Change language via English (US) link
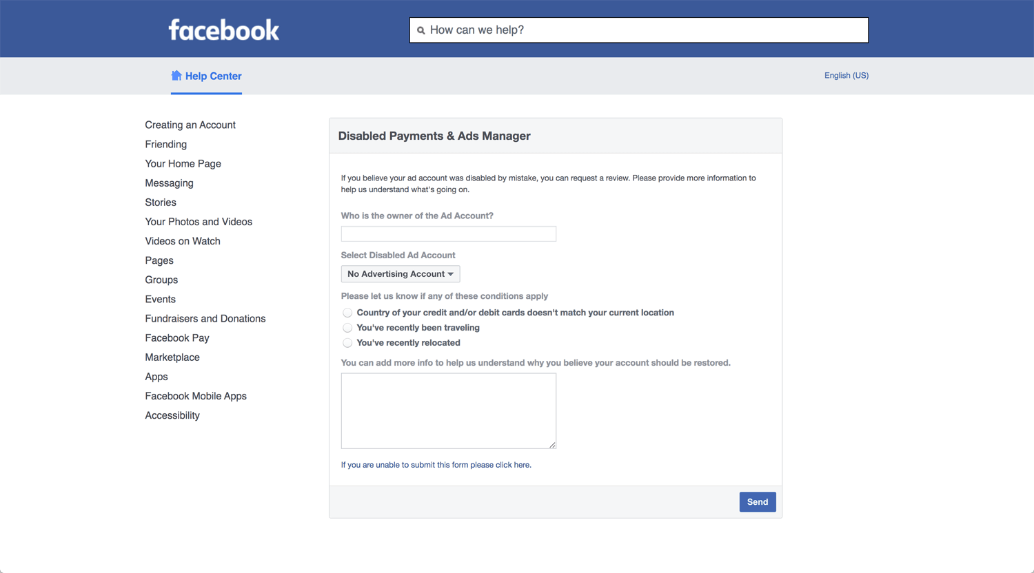The image size is (1034, 573). pyautogui.click(x=847, y=76)
